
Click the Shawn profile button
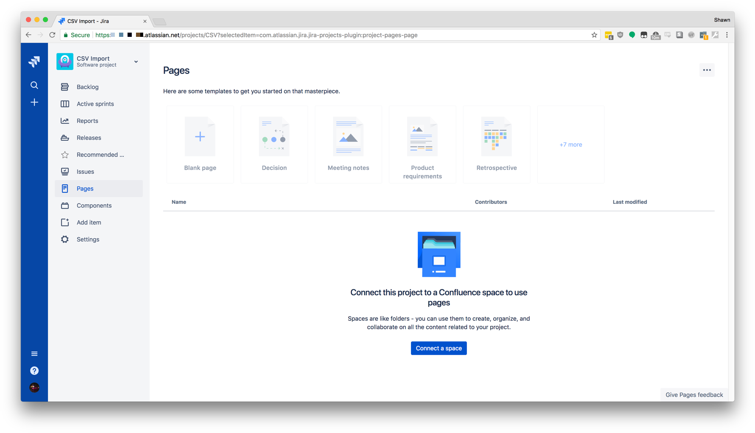(x=722, y=20)
